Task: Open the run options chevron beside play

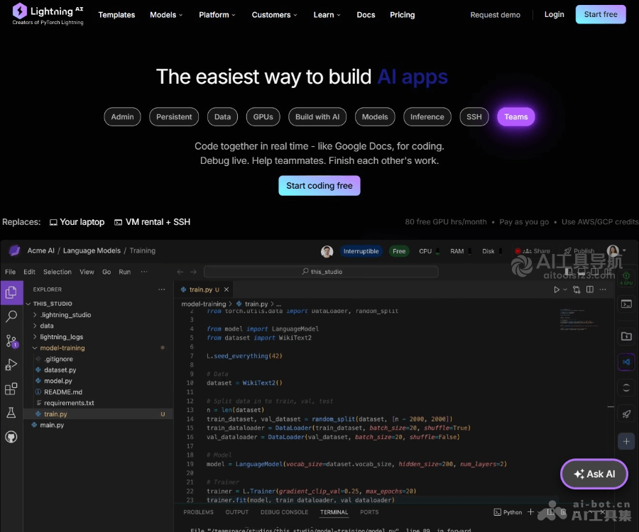Action: (x=565, y=289)
